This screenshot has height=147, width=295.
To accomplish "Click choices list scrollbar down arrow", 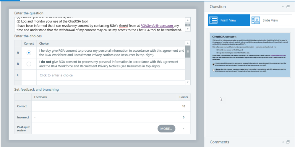I will [188, 82].
